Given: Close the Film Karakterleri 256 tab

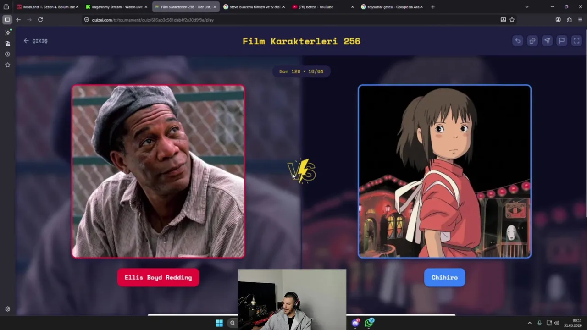Looking at the screenshot, I should pos(215,7).
